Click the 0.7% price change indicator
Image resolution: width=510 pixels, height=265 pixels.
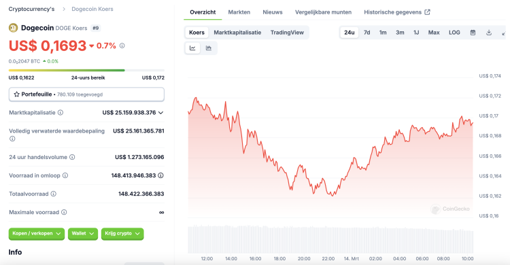click(x=103, y=46)
